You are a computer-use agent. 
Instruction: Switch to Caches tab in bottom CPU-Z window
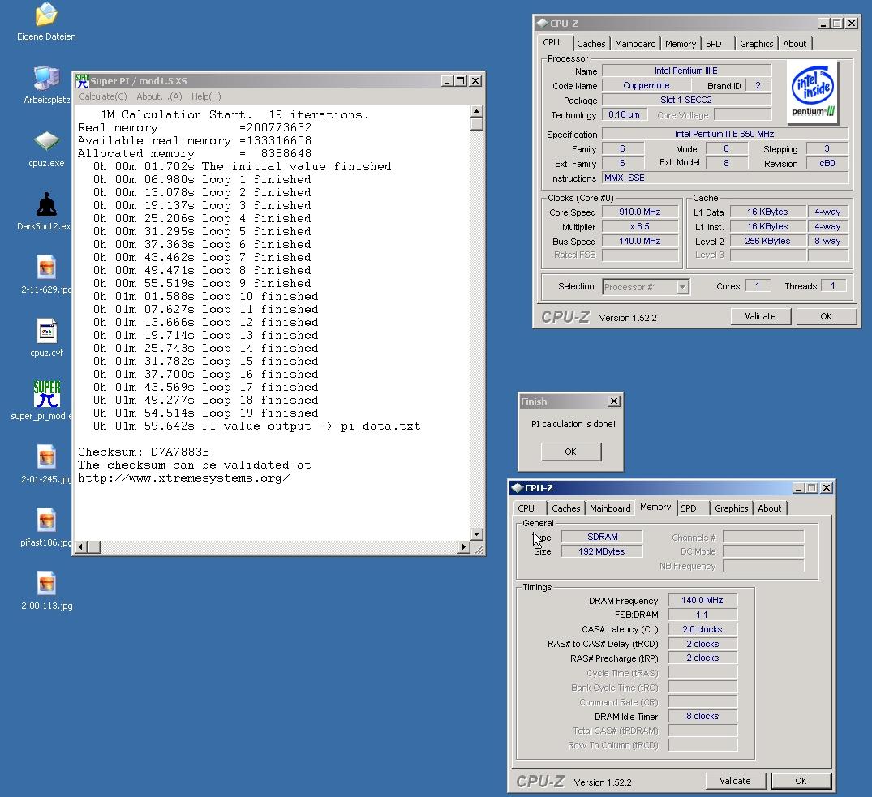point(565,508)
